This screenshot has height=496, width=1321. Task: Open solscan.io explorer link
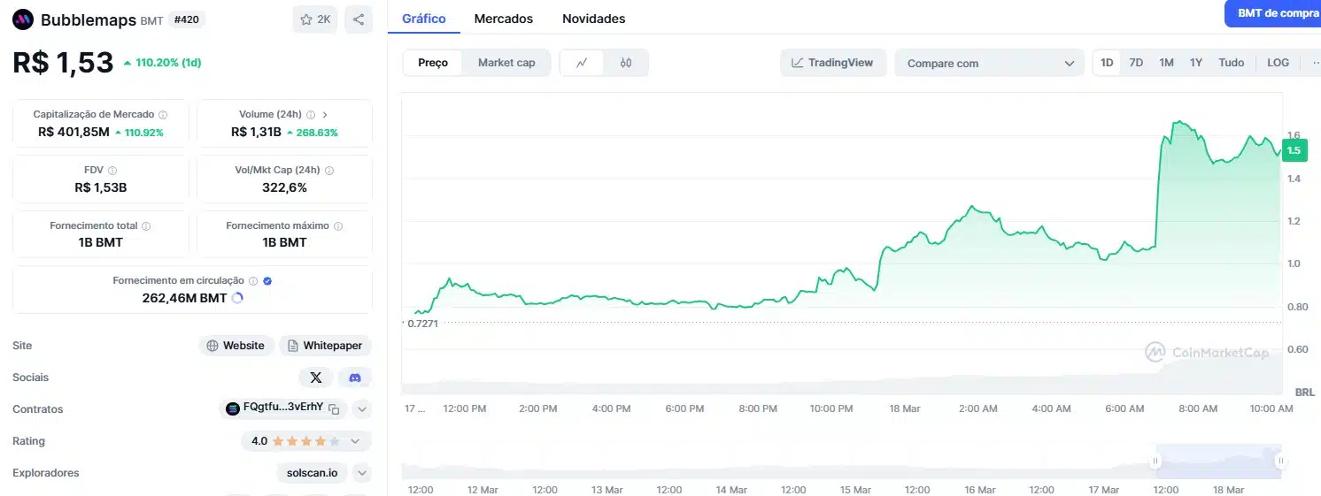point(312,473)
